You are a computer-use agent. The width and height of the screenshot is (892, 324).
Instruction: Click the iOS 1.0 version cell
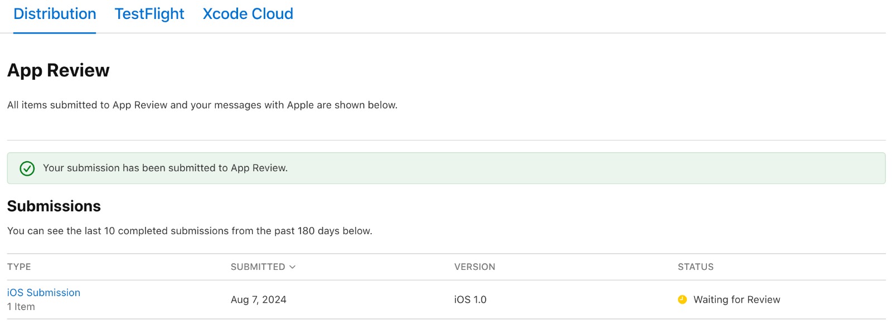click(470, 299)
